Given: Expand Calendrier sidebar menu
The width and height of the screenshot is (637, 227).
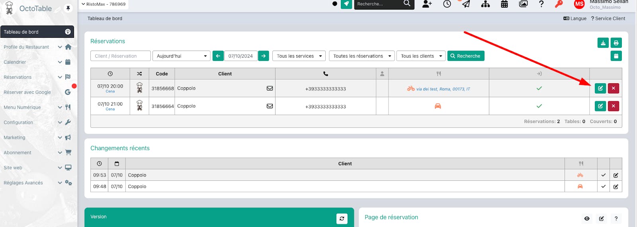Looking at the screenshot, I should [x=37, y=62].
